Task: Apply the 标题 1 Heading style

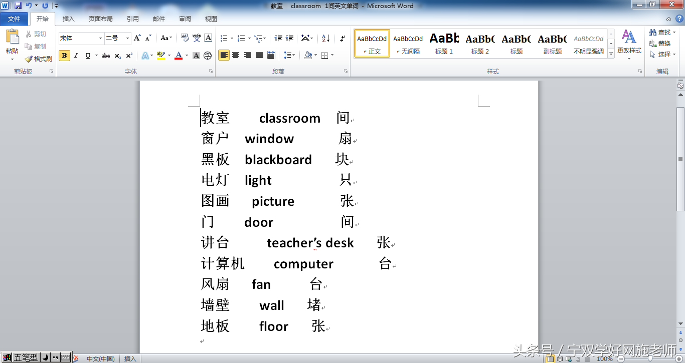Action: tap(444, 43)
